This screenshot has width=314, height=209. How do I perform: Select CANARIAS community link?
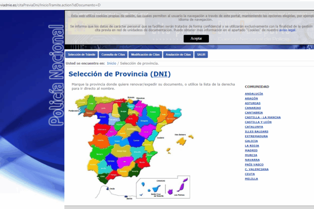253,108
